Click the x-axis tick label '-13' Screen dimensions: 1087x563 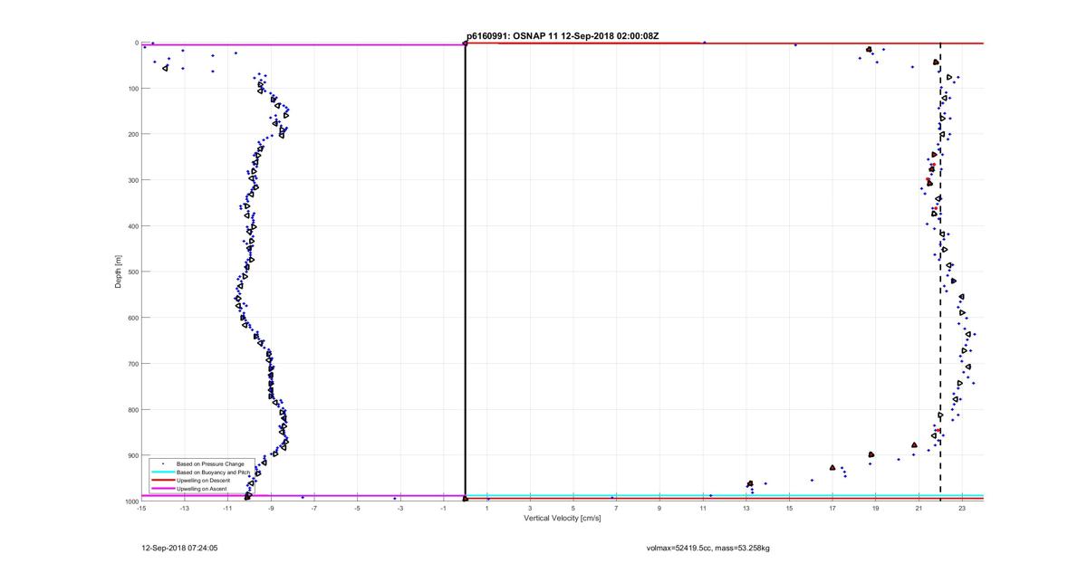click(x=184, y=509)
